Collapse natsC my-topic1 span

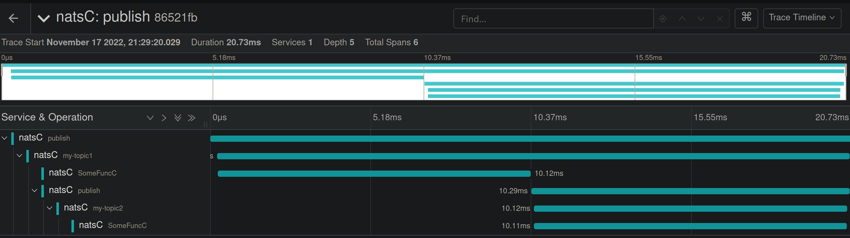[19, 156]
